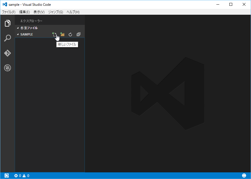Open the Debug view in activity bar
The image size is (251, 179).
coord(8,68)
